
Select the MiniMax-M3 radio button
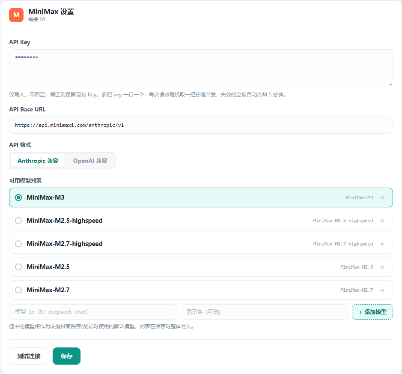(18, 197)
